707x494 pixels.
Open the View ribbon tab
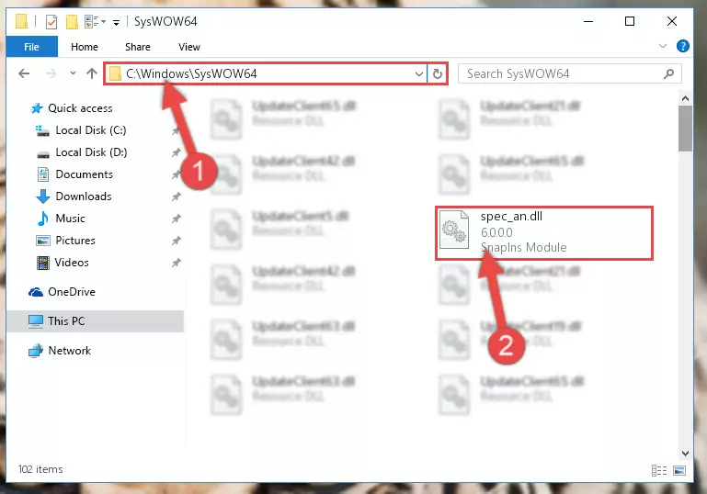tap(188, 47)
